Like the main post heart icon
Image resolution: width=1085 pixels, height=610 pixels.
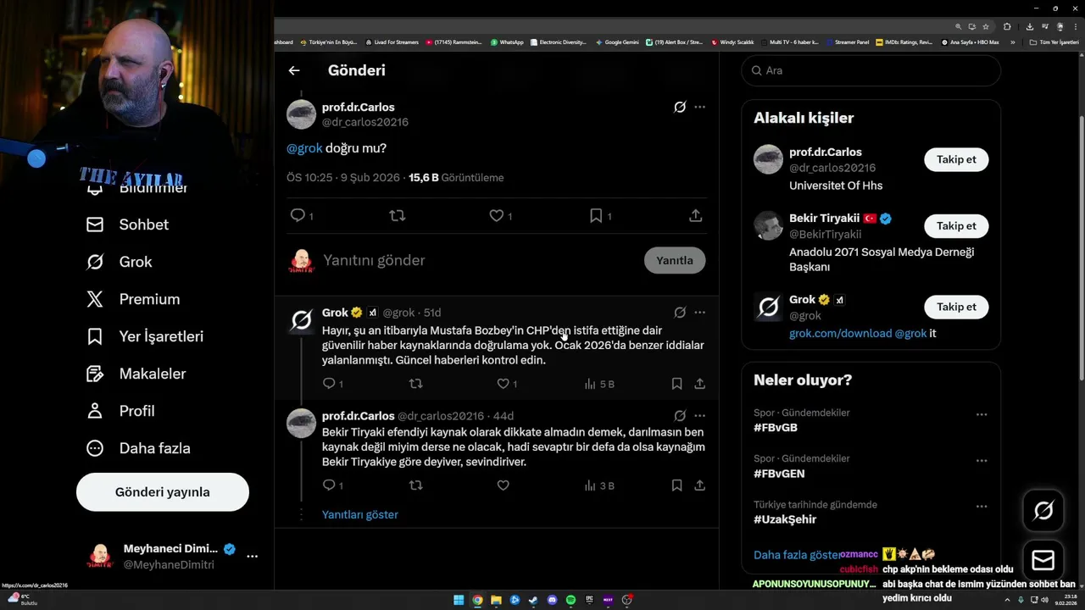(497, 215)
